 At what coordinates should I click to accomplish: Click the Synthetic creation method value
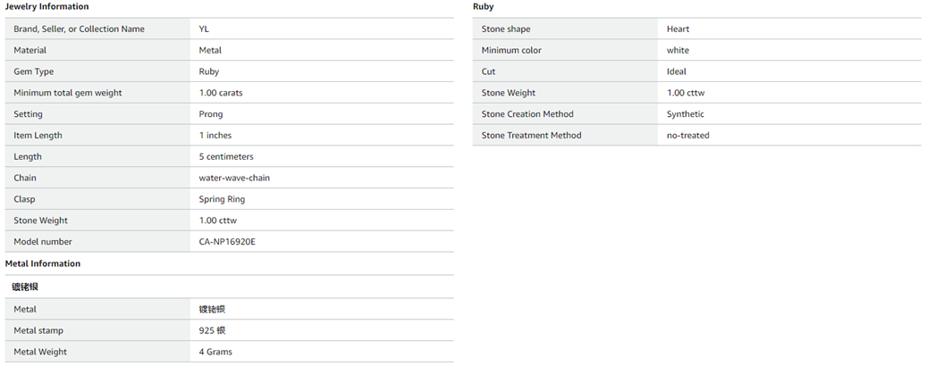point(686,114)
